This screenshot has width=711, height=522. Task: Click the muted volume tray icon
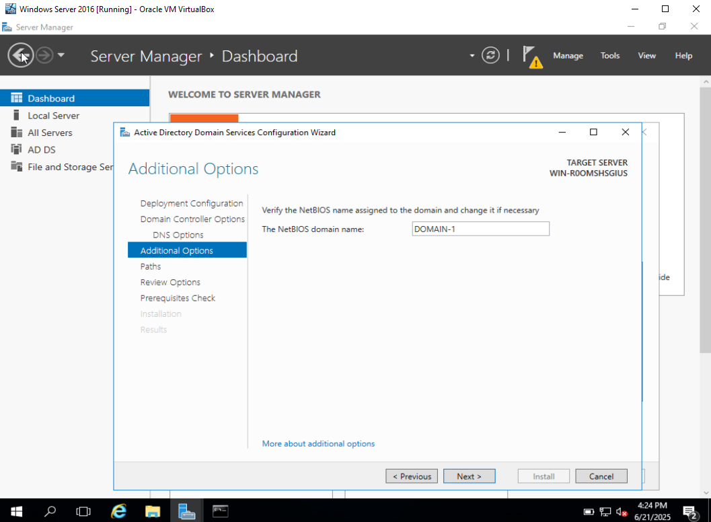click(x=622, y=512)
